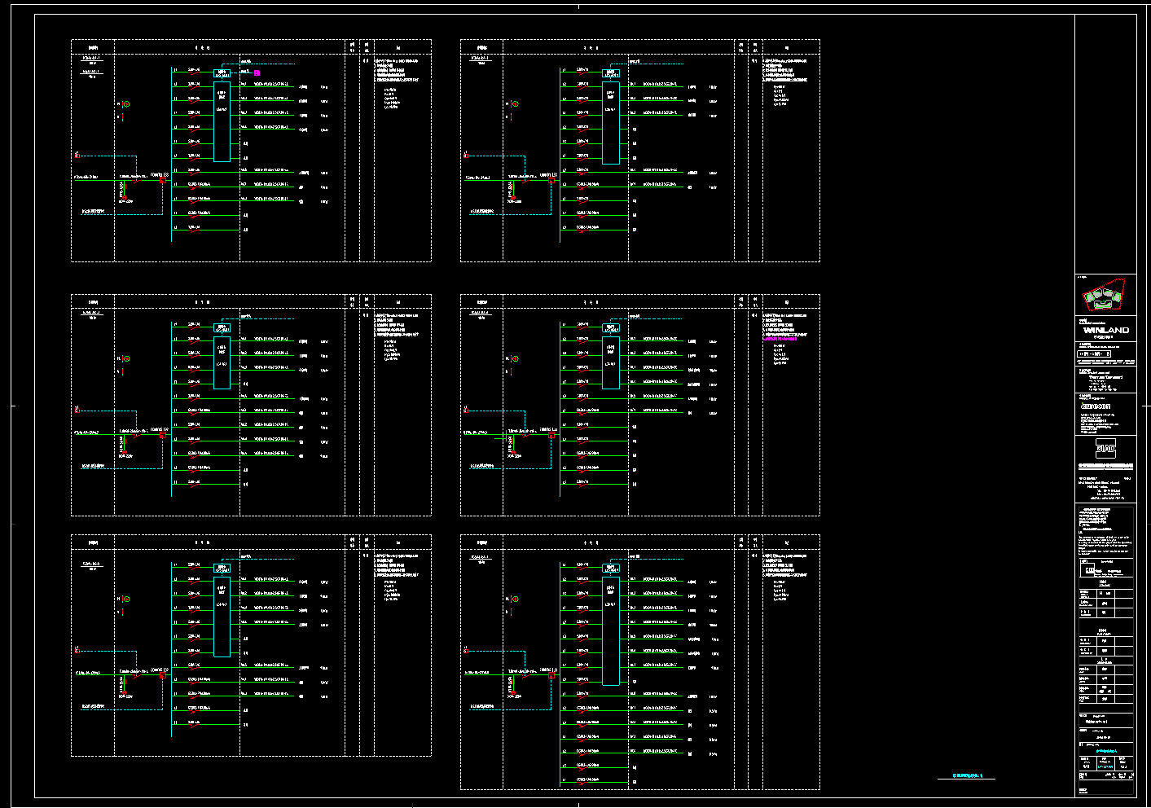Click the cyan highlighted text in title block
The image size is (1151, 808).
[1105, 751]
